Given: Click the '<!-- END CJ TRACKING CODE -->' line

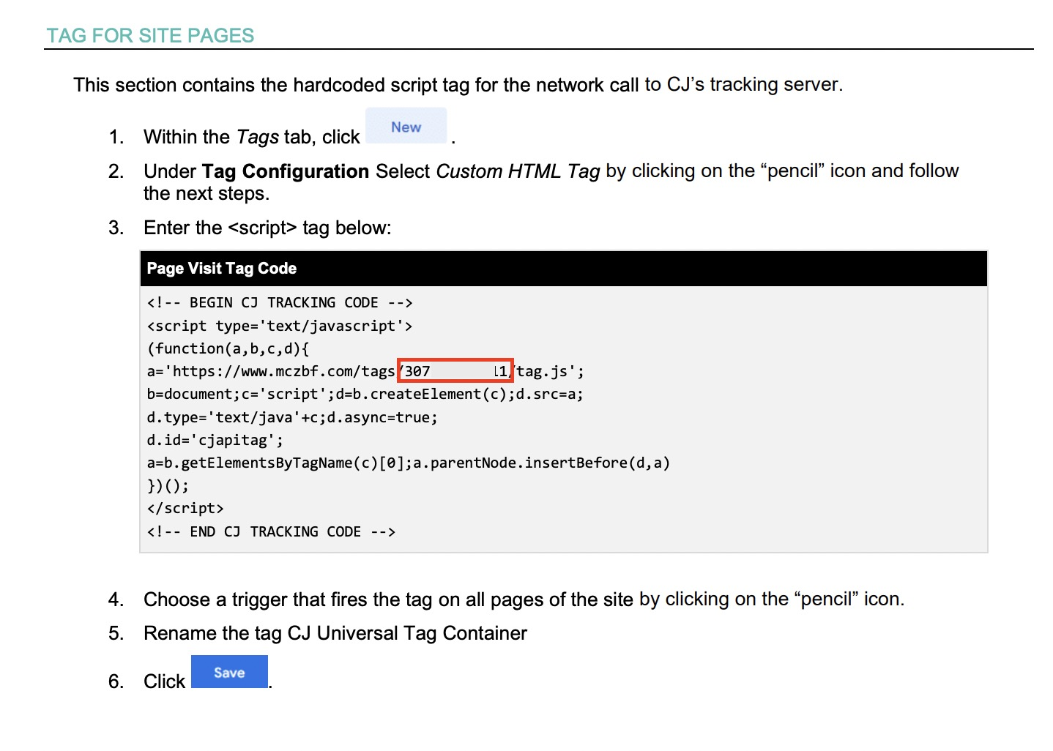Looking at the screenshot, I should (271, 531).
